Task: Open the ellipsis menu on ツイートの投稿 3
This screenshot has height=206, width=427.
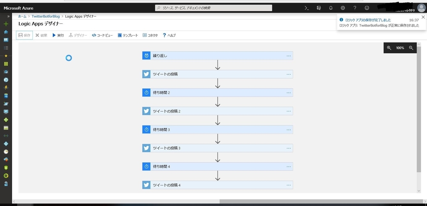Action: coord(289,148)
